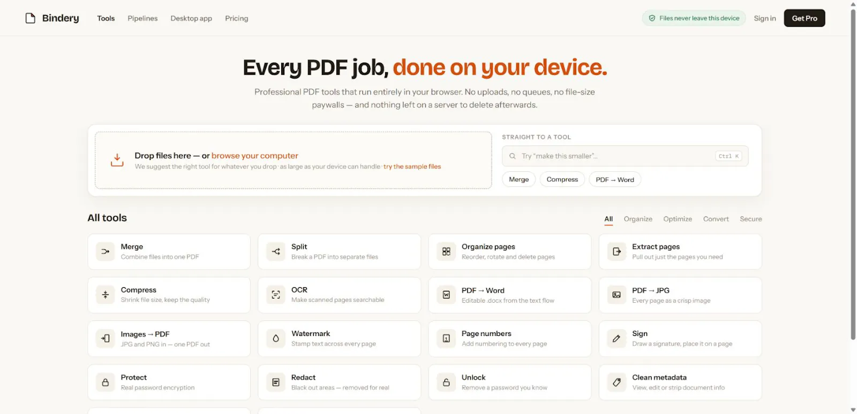
Task: Click the Bindery brand name
Action: coord(61,18)
